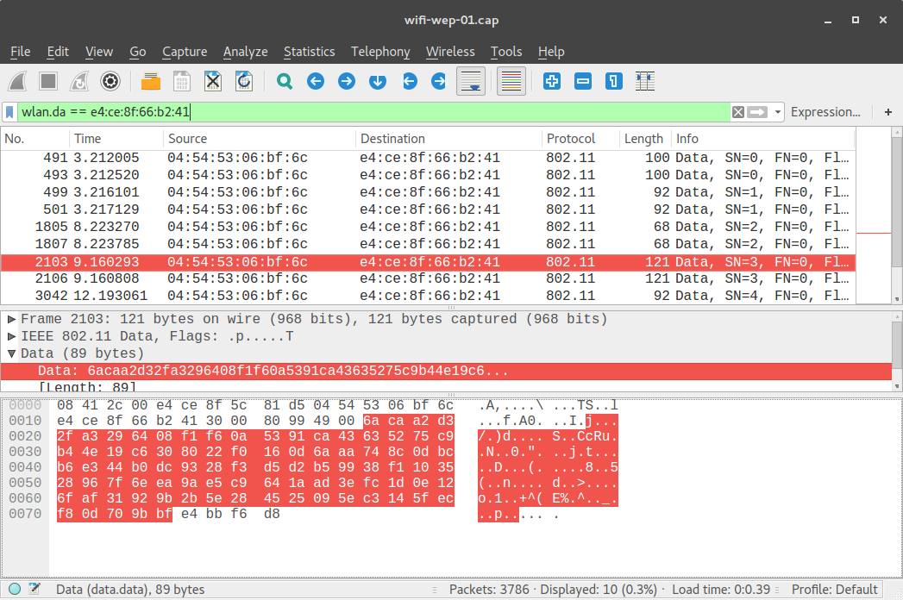Open the filter bookmark dropdown
The image size is (903, 600).
coord(9,112)
